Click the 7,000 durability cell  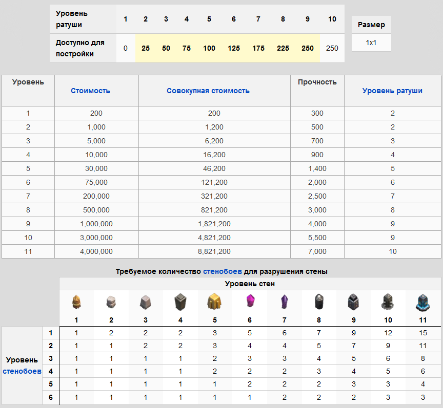(317, 251)
